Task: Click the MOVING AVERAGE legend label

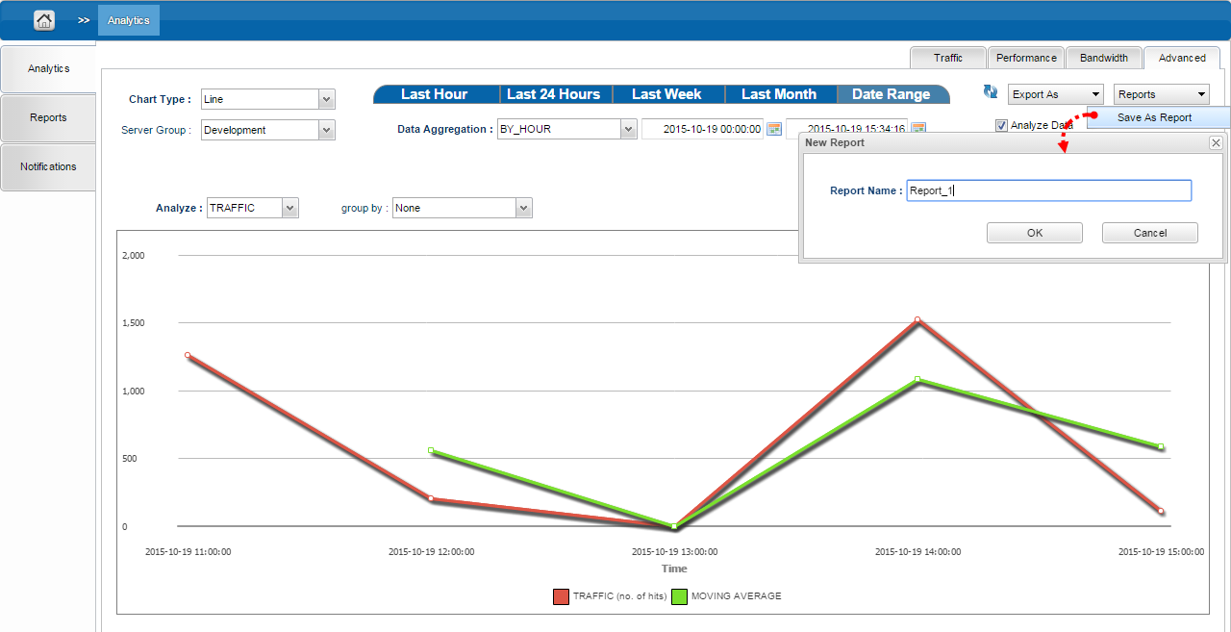Action: [737, 596]
